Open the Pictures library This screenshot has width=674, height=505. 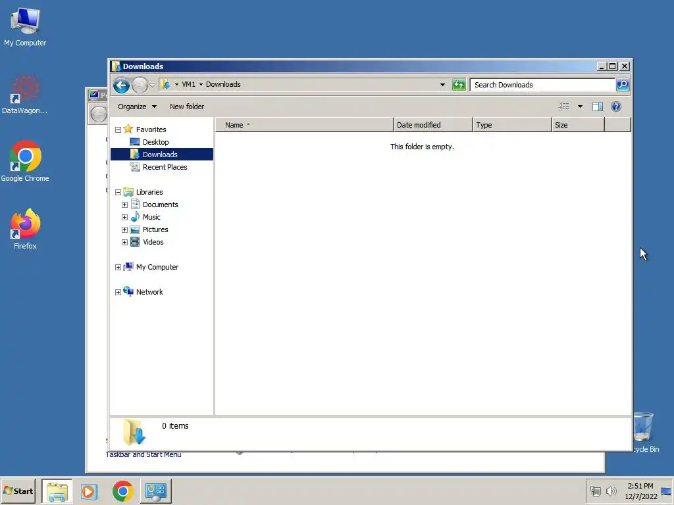tap(155, 229)
